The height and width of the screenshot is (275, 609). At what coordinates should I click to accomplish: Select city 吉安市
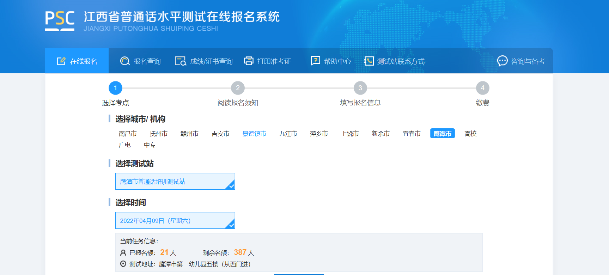click(220, 134)
